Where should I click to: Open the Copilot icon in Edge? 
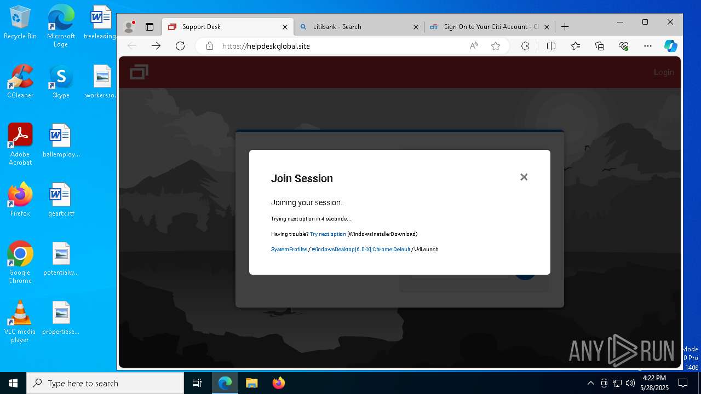point(671,46)
